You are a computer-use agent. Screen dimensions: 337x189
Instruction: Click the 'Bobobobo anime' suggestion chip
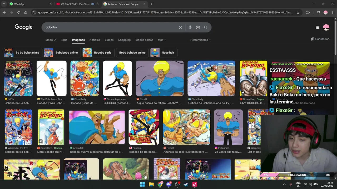click(x=62, y=52)
